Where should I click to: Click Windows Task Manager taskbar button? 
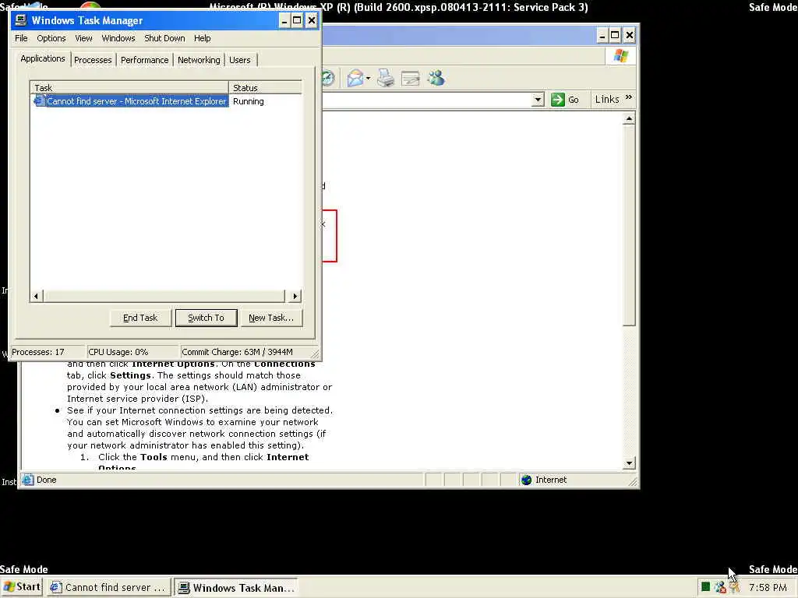[x=237, y=587]
